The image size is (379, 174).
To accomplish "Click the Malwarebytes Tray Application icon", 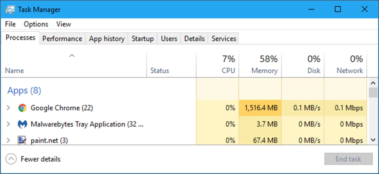I will [x=22, y=124].
